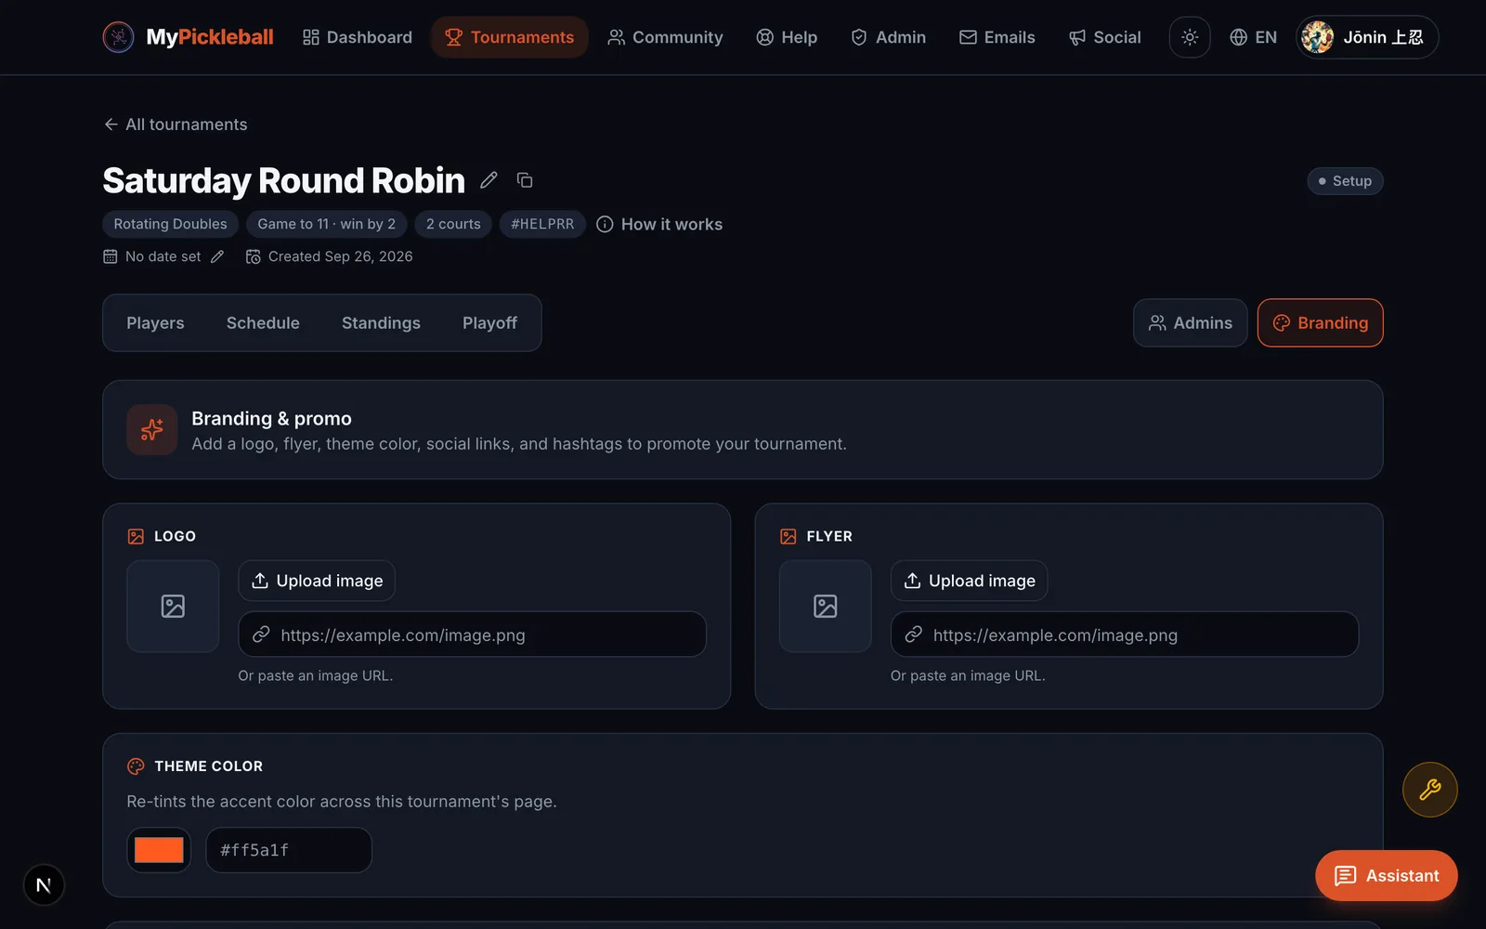Switch to the Standings tab
The image size is (1486, 929).
(381, 322)
